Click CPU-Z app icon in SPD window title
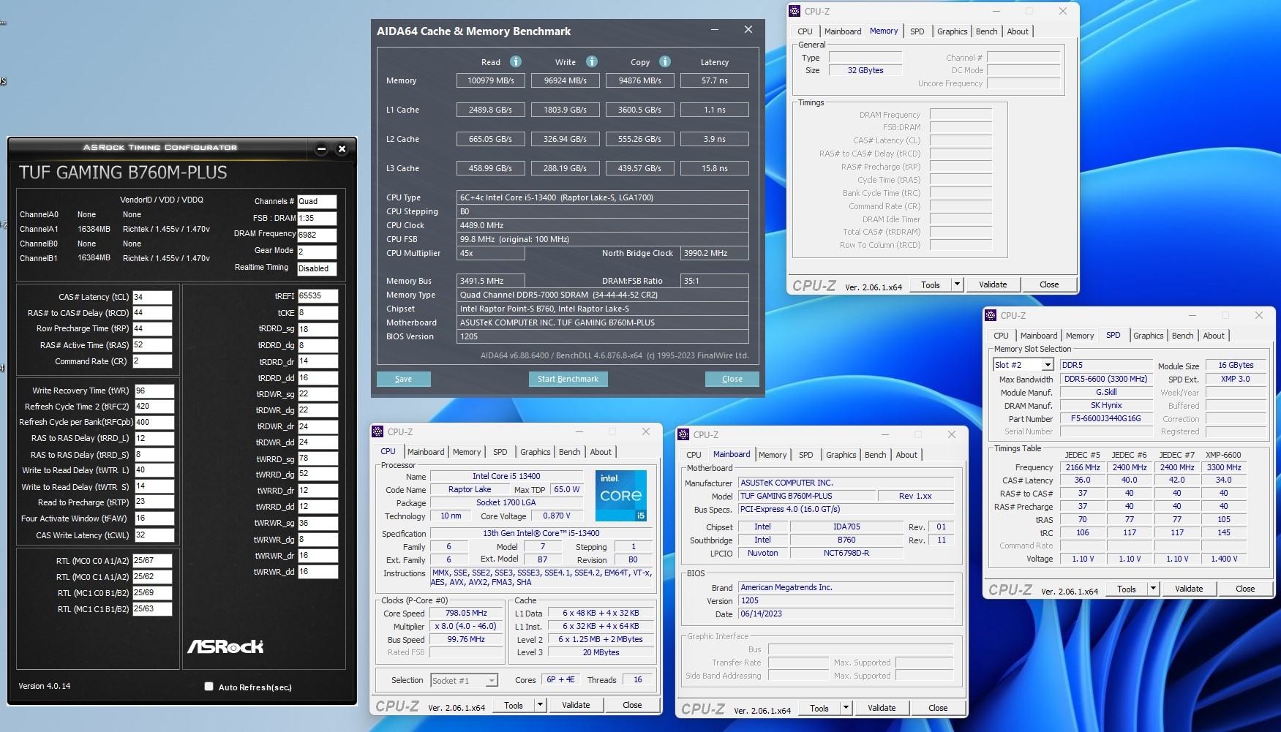This screenshot has width=1281, height=732. (991, 316)
